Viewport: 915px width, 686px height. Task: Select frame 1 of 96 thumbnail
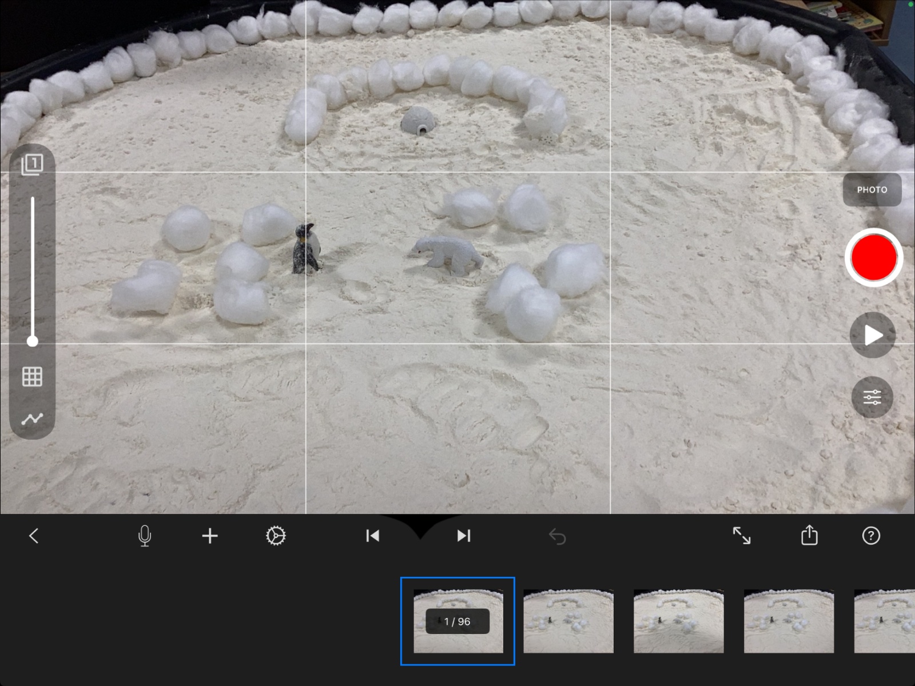457,621
